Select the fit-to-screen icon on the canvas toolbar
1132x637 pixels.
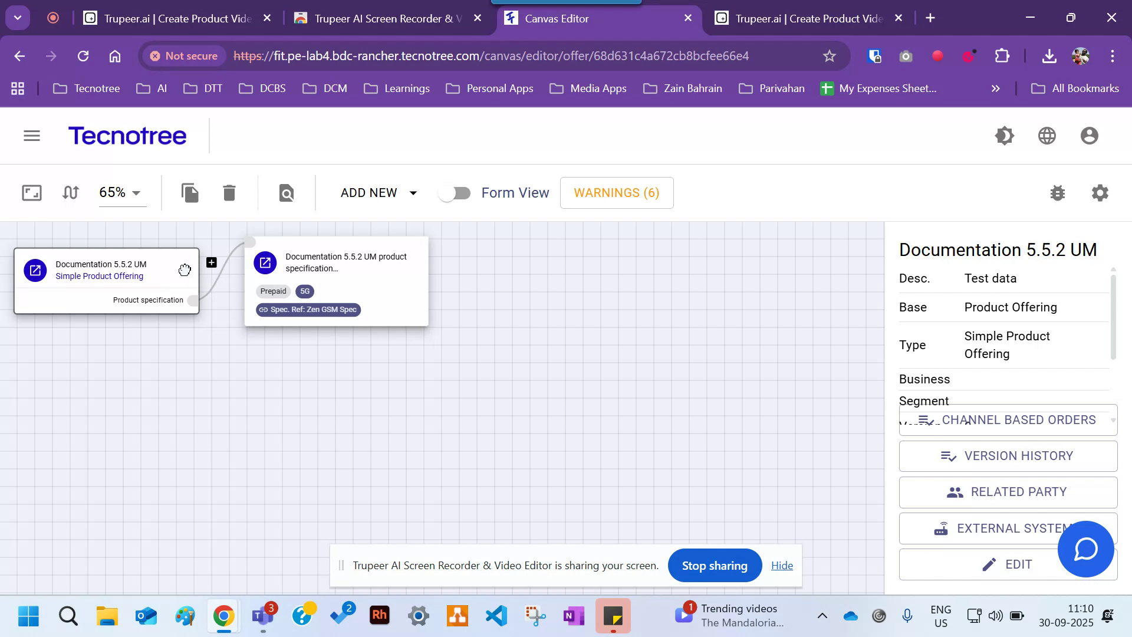(31, 193)
